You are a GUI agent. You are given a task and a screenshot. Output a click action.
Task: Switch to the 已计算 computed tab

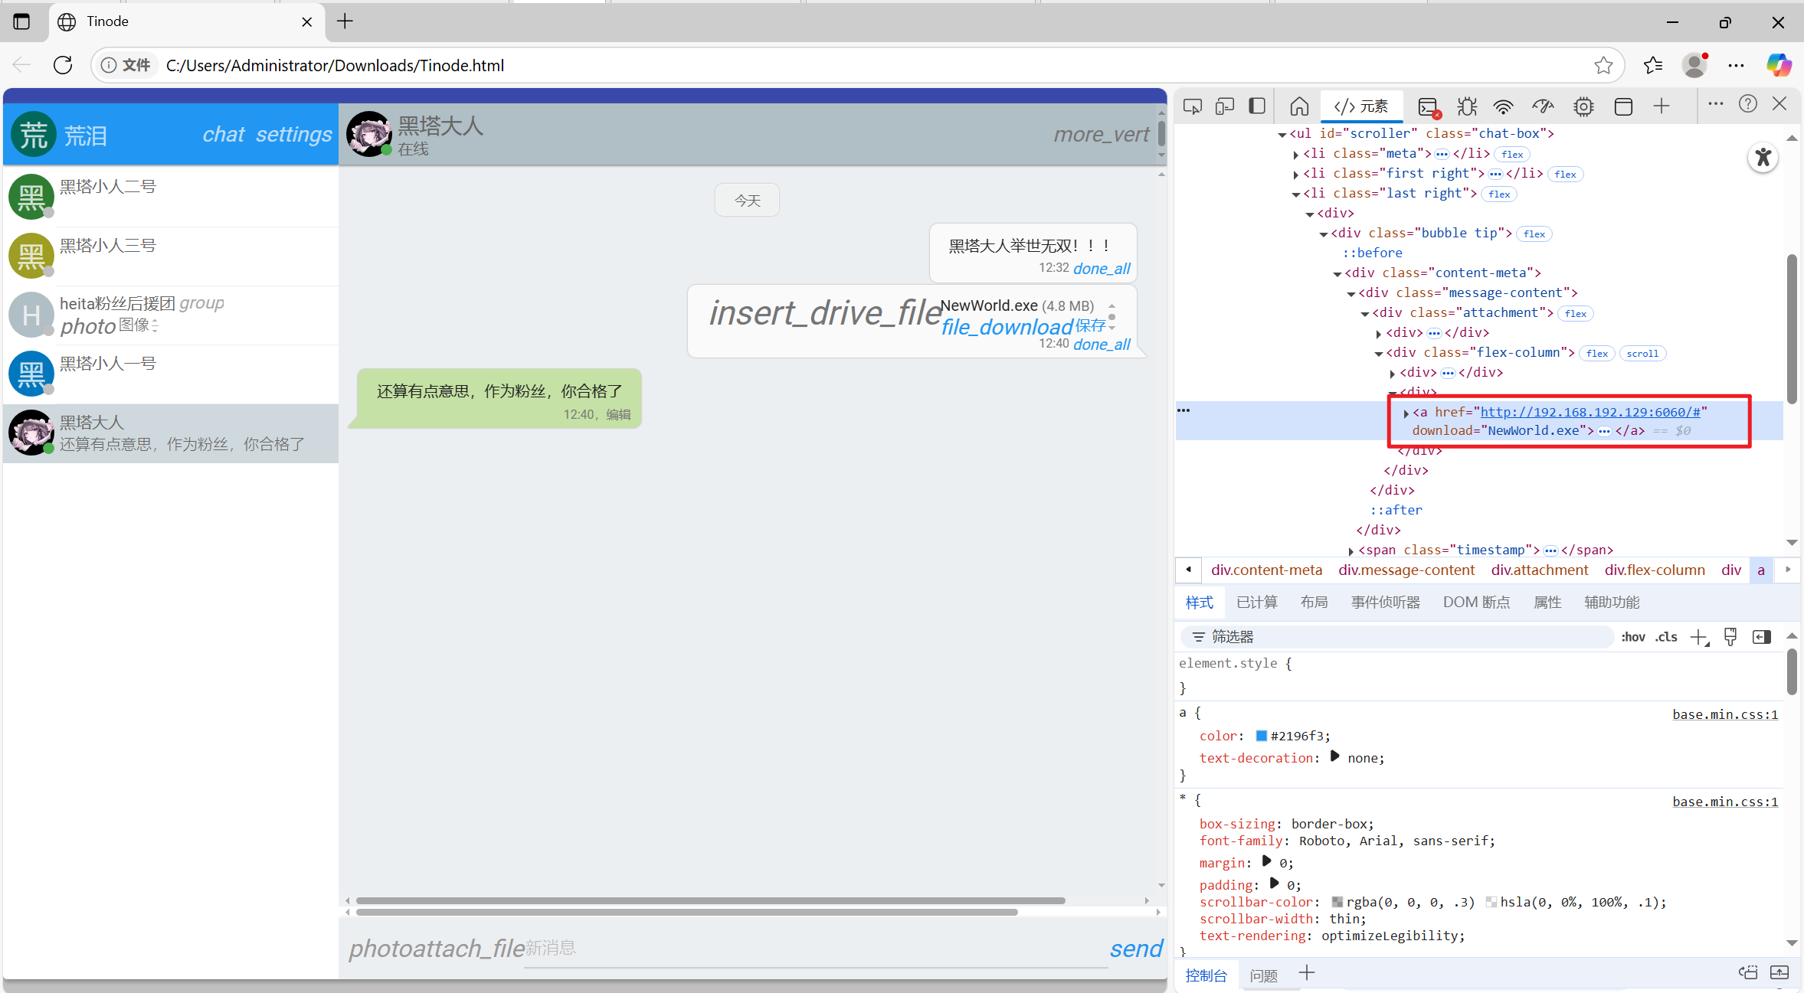tap(1256, 603)
